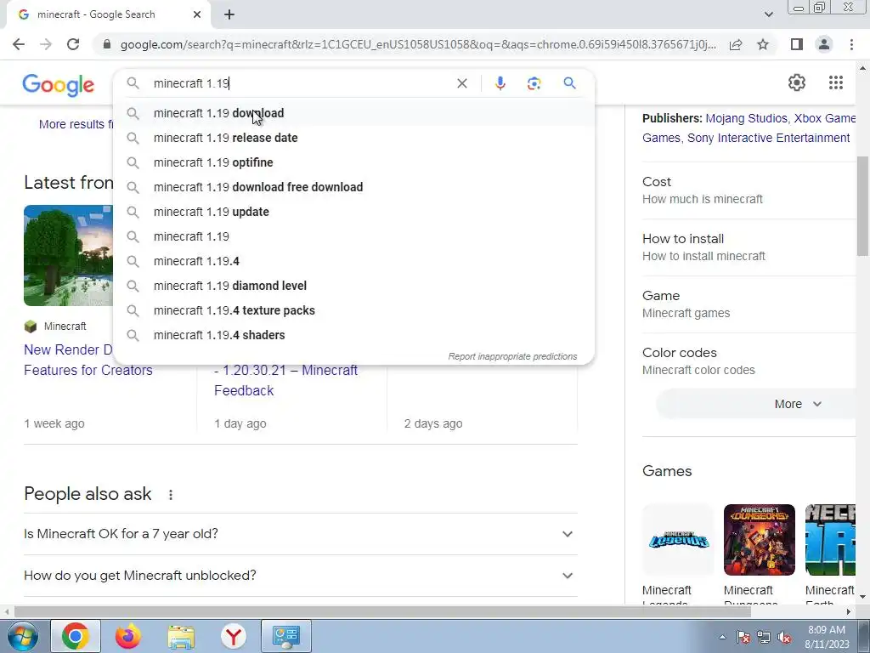Expand 'Is Minecraft OK for a 7 year old?'

pyautogui.click(x=300, y=534)
